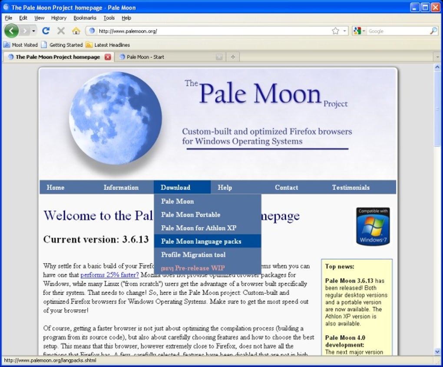Open the File menu
Viewport: 443px width, 367px height.
tap(9, 18)
